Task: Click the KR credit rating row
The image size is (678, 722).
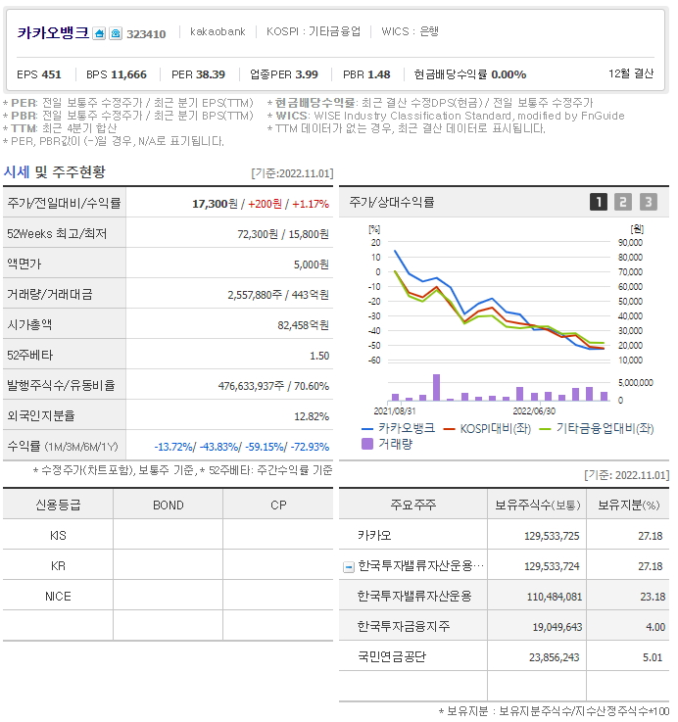Action: coord(168,565)
